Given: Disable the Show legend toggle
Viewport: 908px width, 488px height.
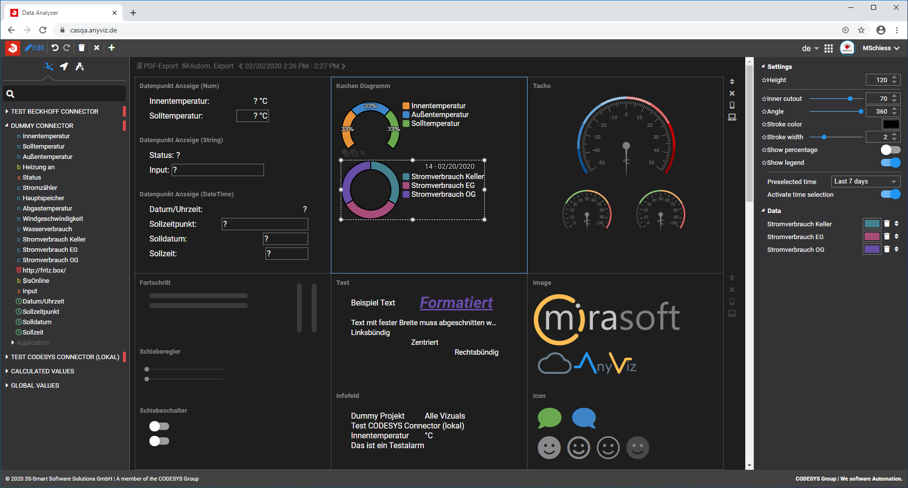Looking at the screenshot, I should (x=891, y=162).
